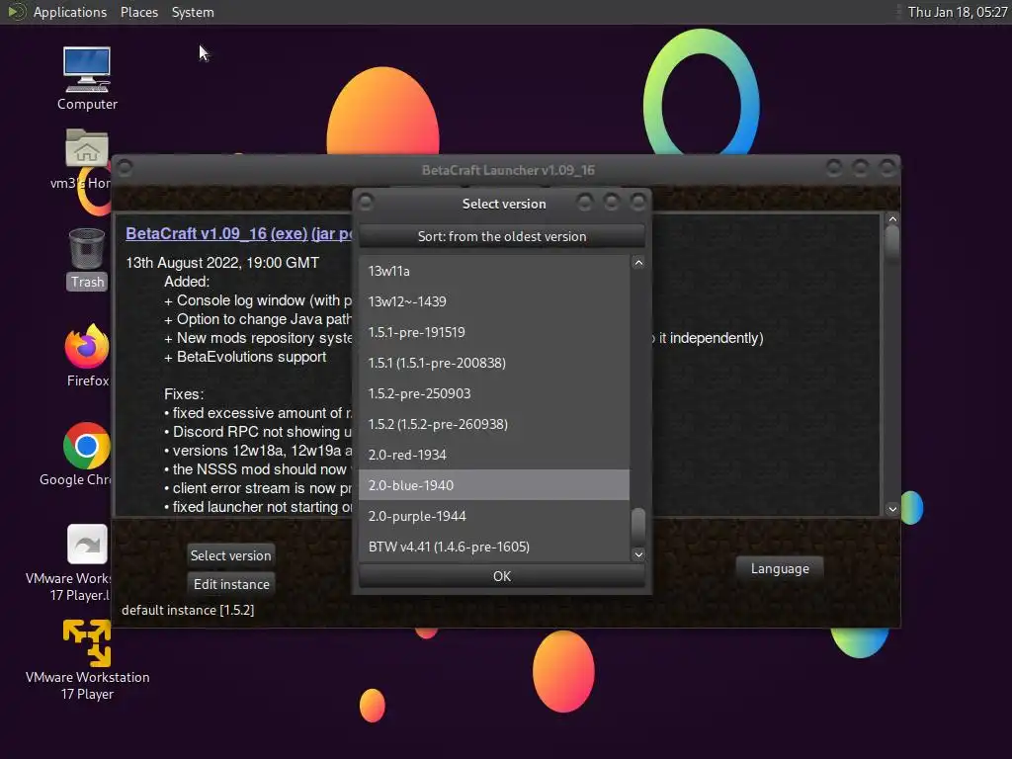Select version 2.0-purple-1944

[494, 516]
